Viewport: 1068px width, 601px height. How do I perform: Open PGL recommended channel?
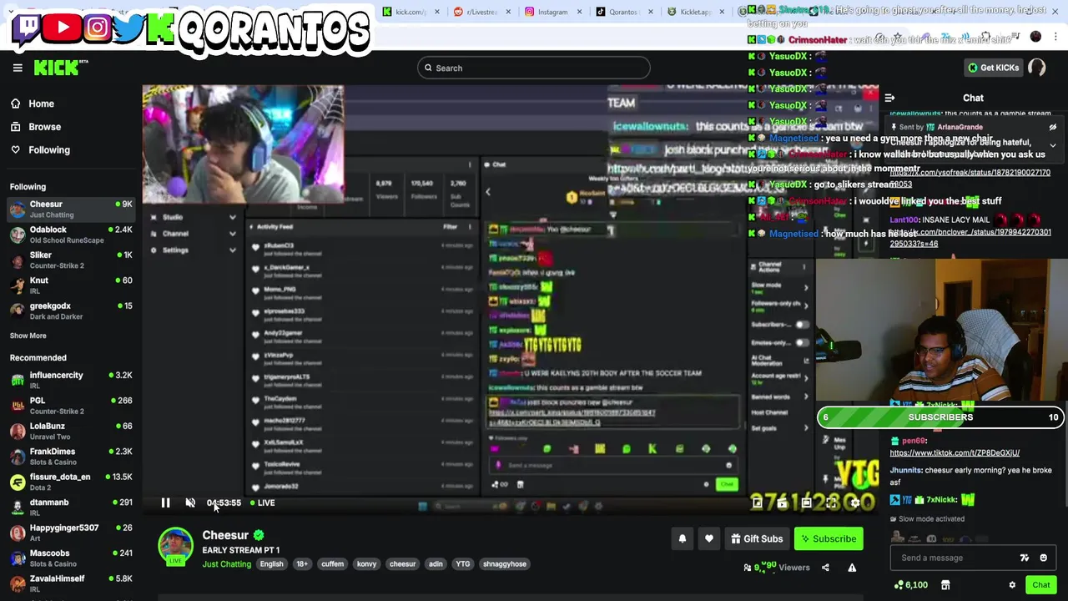71,405
